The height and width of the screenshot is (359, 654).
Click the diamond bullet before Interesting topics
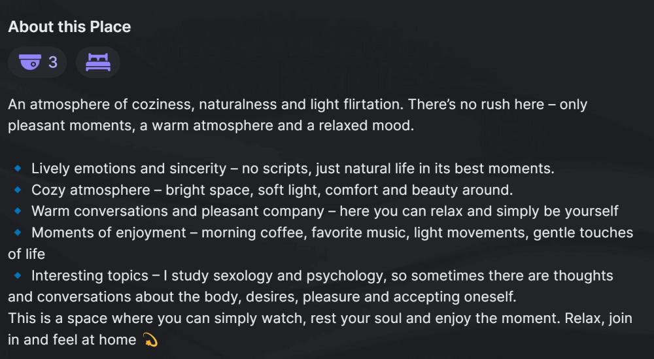pyautogui.click(x=18, y=275)
